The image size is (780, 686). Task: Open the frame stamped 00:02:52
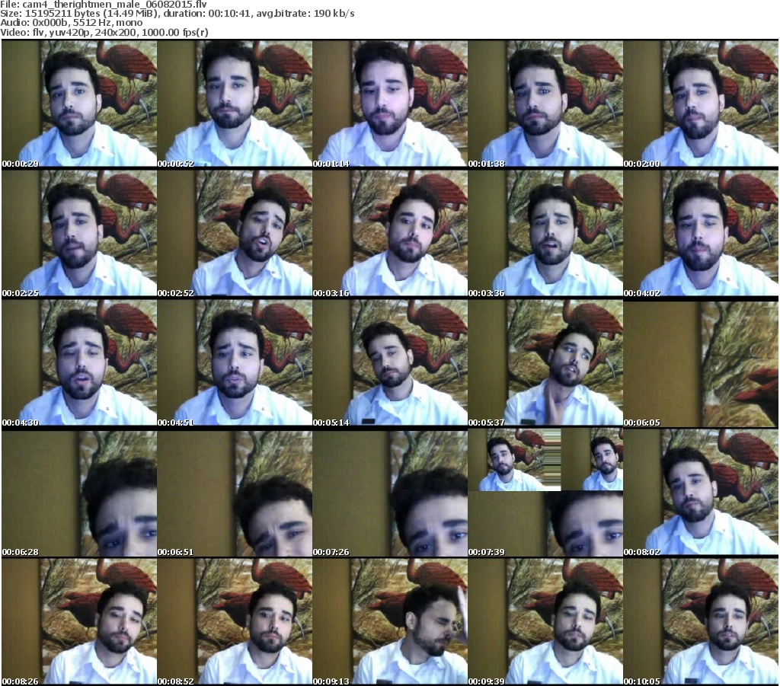[x=235, y=233]
